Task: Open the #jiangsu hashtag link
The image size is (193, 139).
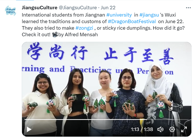Action: point(149,15)
